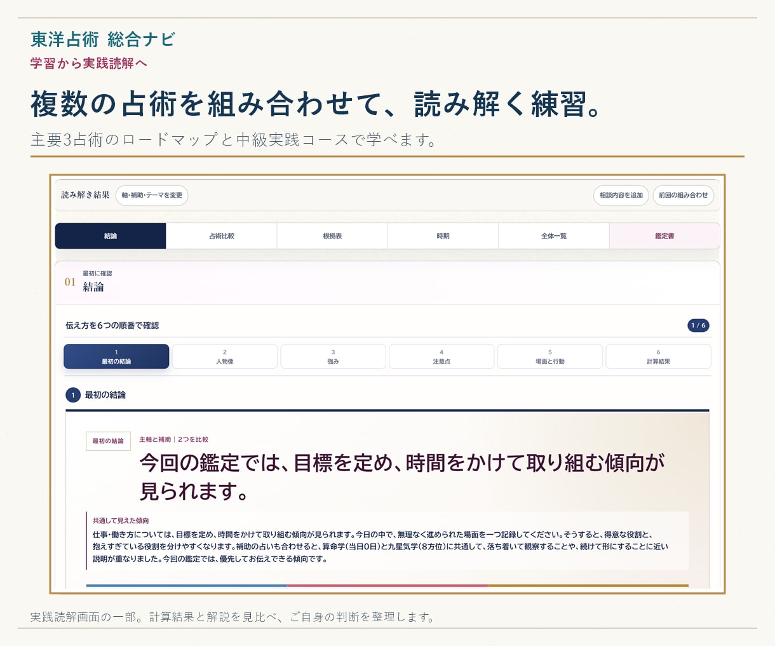775x646 pixels.
Task: Click the caption 実践読解画面の一部。
Action: 86,617
